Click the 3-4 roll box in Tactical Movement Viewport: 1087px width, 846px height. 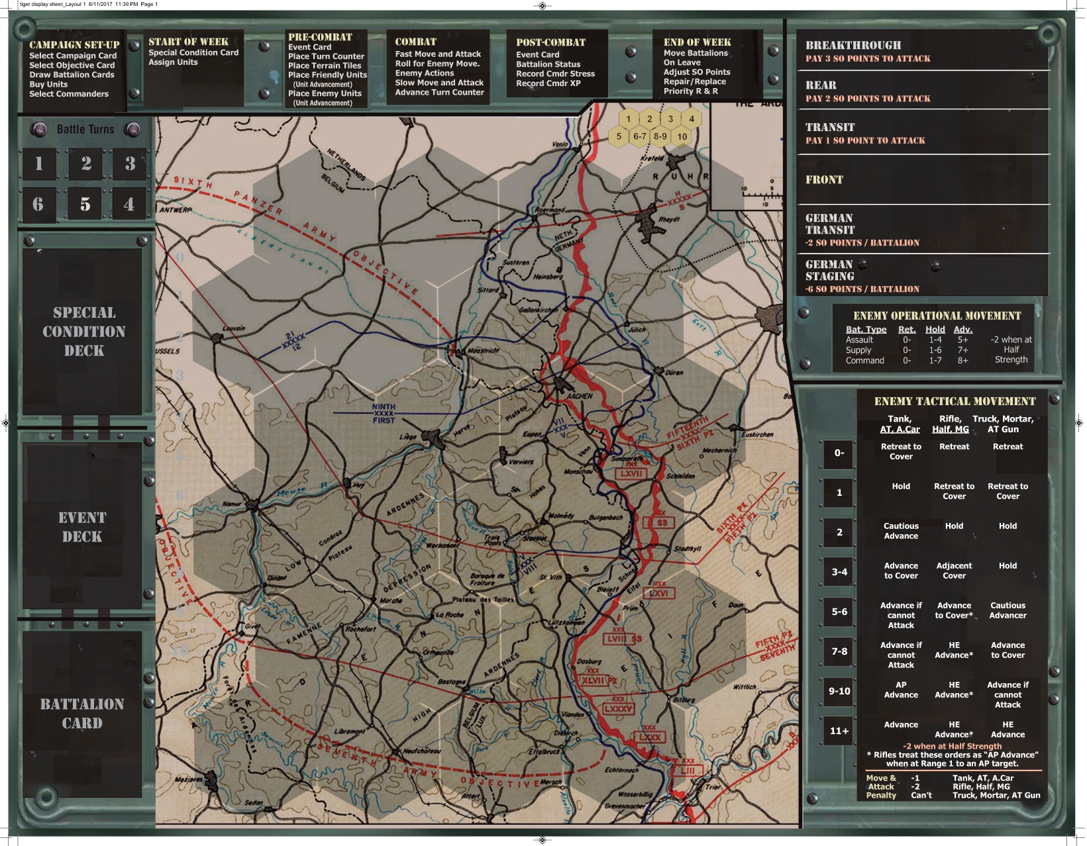click(x=839, y=572)
